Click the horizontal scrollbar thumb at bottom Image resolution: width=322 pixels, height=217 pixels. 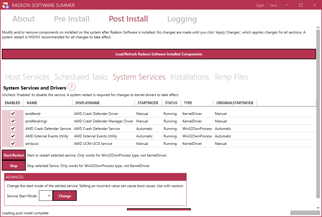pos(305,213)
